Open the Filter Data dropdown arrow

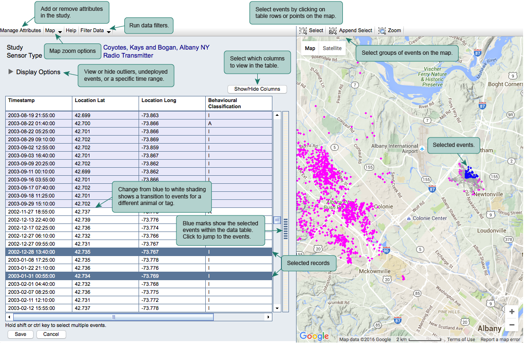[x=109, y=32]
